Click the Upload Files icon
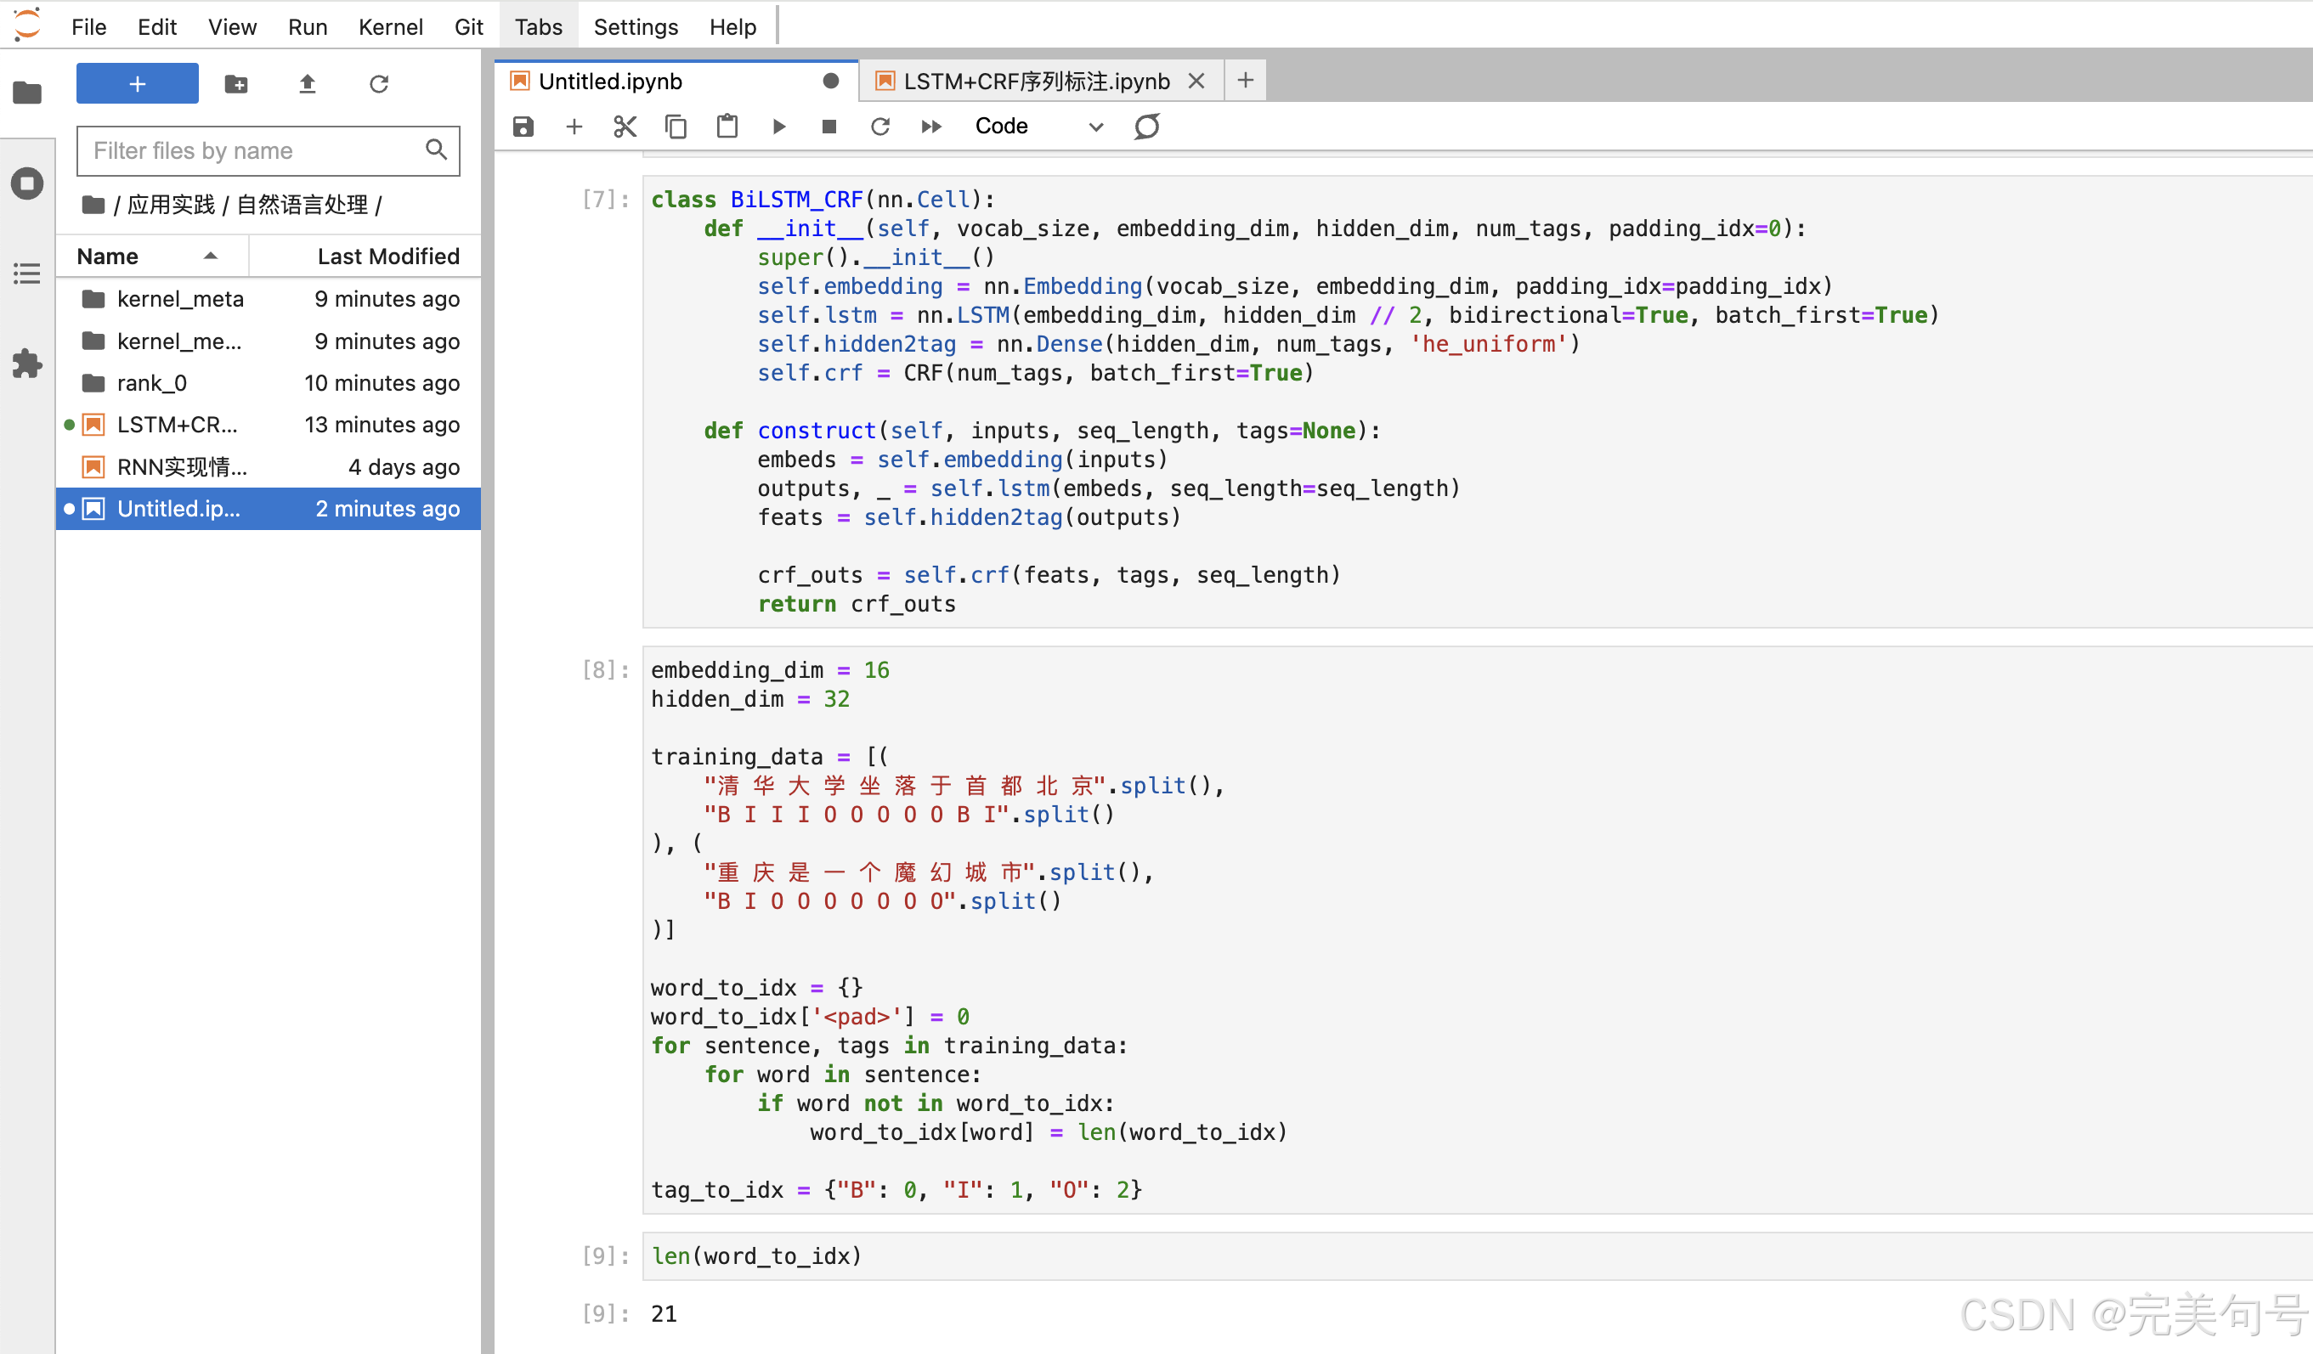The width and height of the screenshot is (2313, 1354). tap(308, 84)
